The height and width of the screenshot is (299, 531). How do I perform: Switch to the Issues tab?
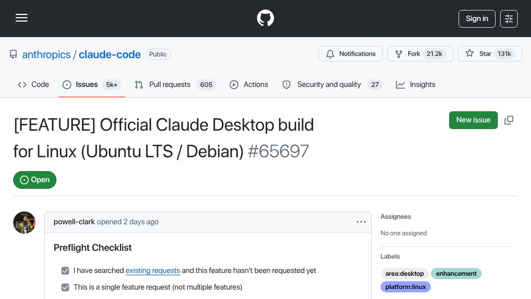click(x=91, y=84)
